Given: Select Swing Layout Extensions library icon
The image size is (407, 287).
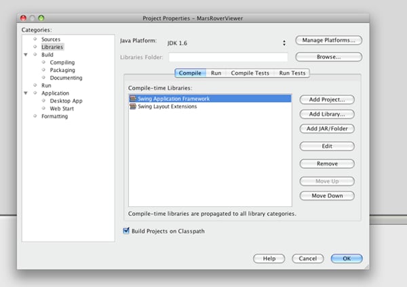Looking at the screenshot, I should tap(133, 107).
